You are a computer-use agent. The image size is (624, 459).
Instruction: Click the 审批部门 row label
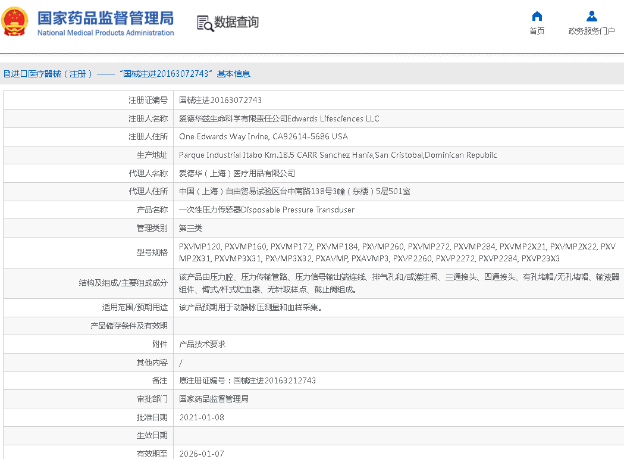152,399
